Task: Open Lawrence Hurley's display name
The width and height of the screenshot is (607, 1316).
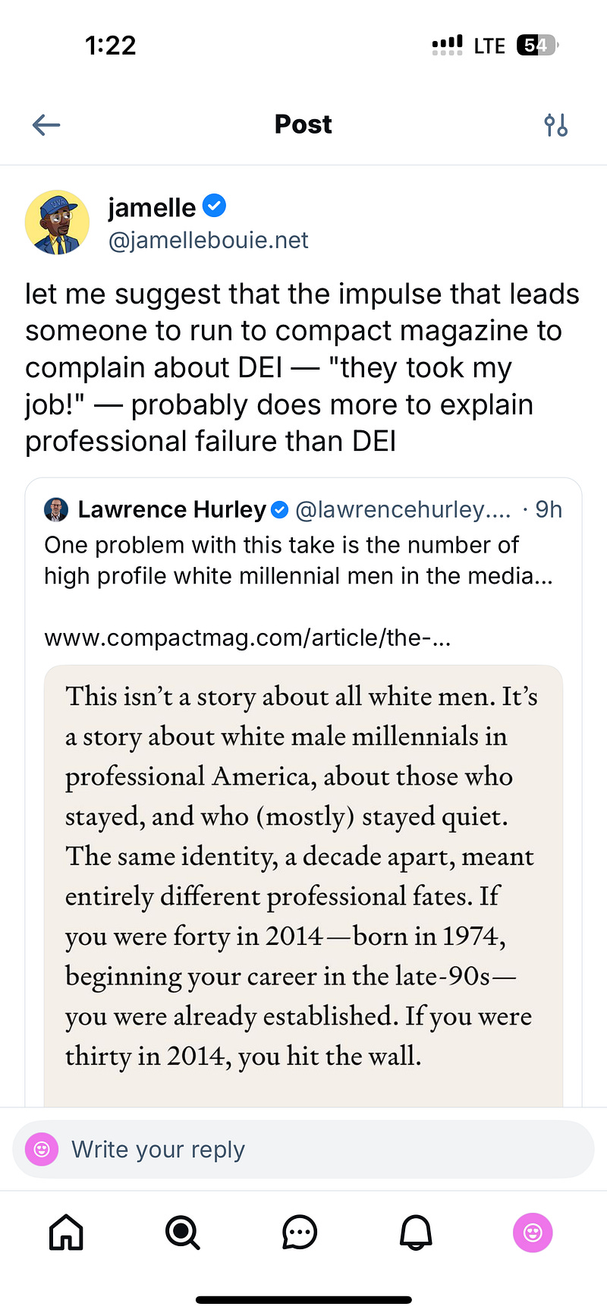Action: (172, 509)
